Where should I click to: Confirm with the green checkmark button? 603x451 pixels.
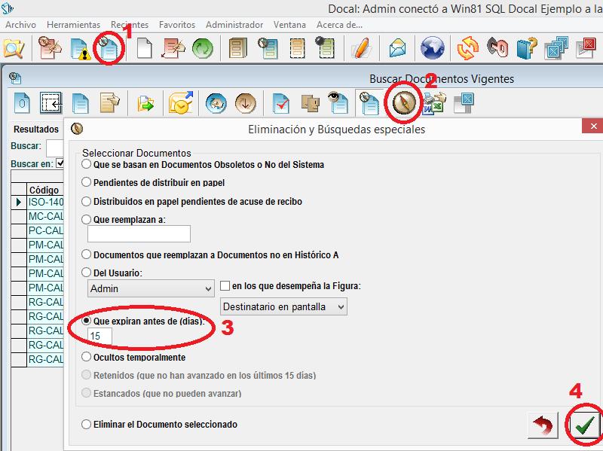click(583, 426)
